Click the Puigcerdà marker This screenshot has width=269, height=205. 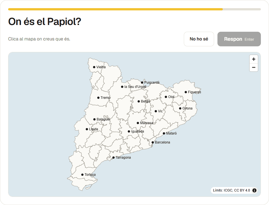[142, 83]
